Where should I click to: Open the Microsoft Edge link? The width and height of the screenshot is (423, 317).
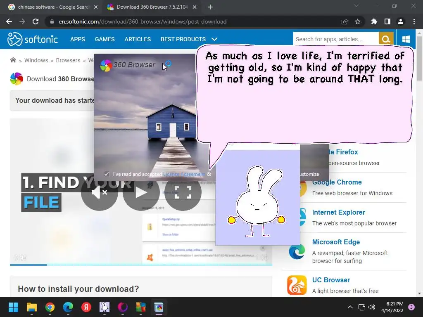[x=336, y=242]
